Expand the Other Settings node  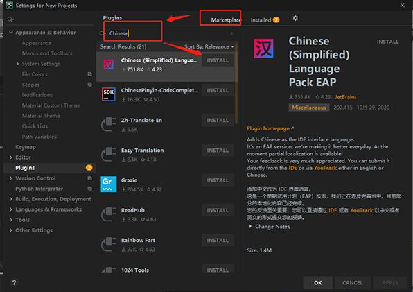point(11,230)
